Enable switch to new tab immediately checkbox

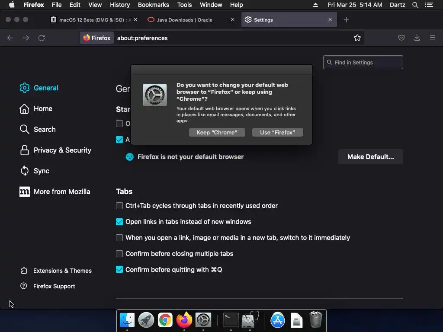tap(119, 238)
